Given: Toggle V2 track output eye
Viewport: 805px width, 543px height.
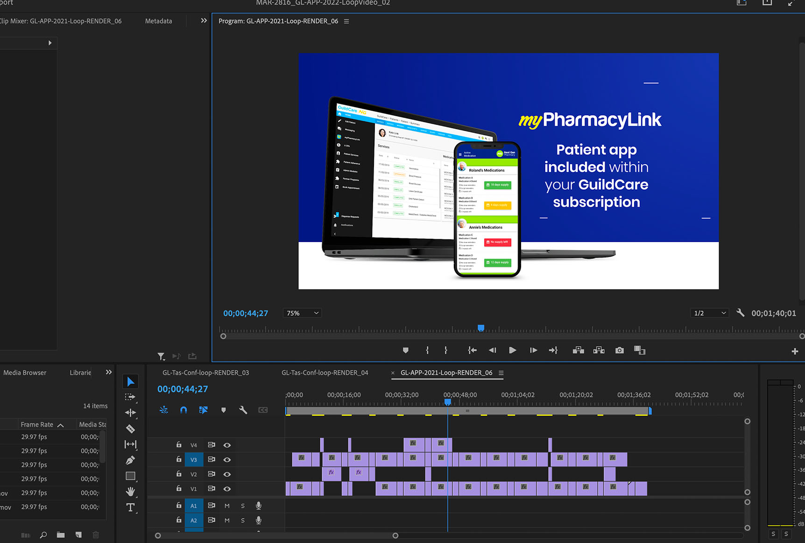Looking at the screenshot, I should pos(227,474).
